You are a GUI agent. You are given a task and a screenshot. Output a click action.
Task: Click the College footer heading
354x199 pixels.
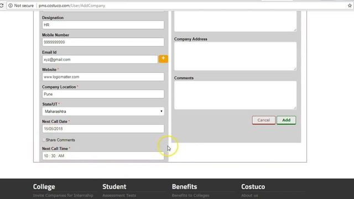pyautogui.click(x=44, y=187)
